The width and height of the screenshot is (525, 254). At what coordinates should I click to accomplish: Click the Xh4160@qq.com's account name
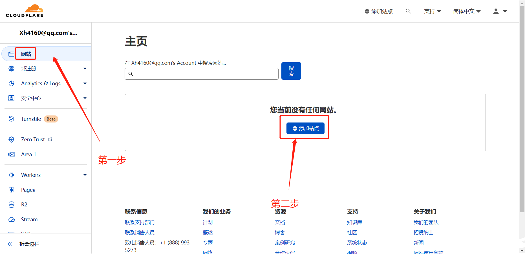click(x=48, y=33)
